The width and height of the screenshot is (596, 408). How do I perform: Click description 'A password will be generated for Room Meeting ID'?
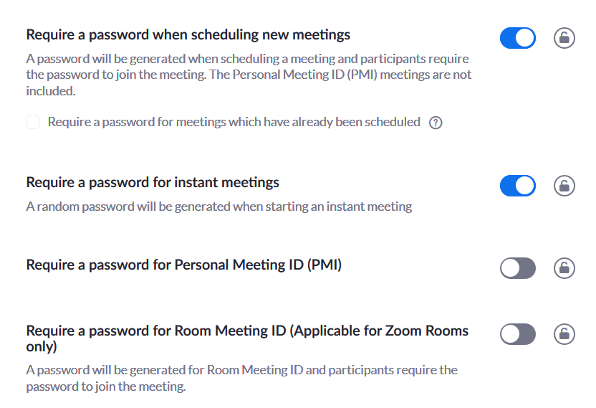click(241, 378)
